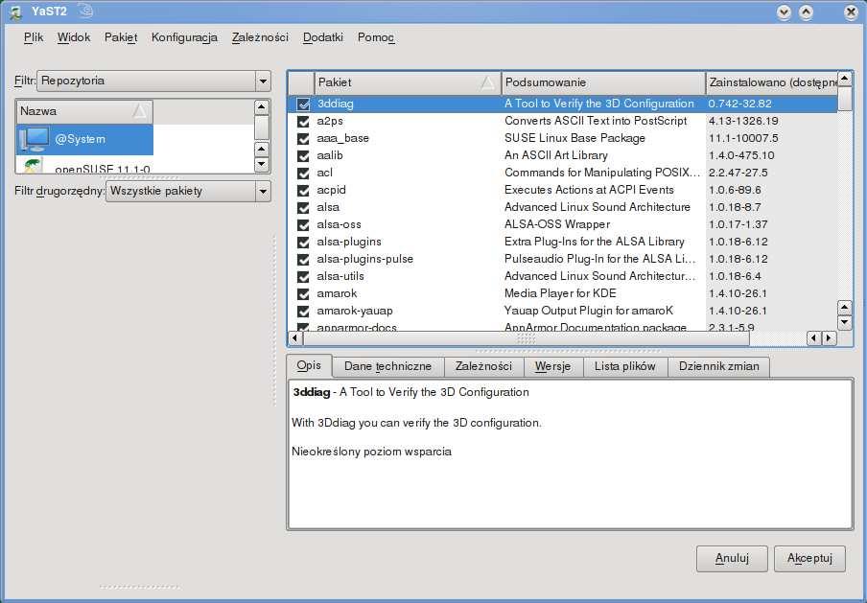
Task: Click the repository list vertical scrollbar thumb
Action: click(262, 128)
